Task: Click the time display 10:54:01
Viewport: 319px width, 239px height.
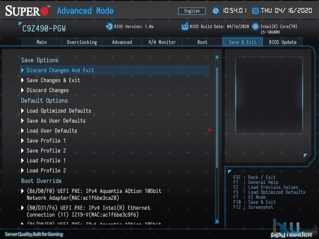Action: (x=235, y=10)
